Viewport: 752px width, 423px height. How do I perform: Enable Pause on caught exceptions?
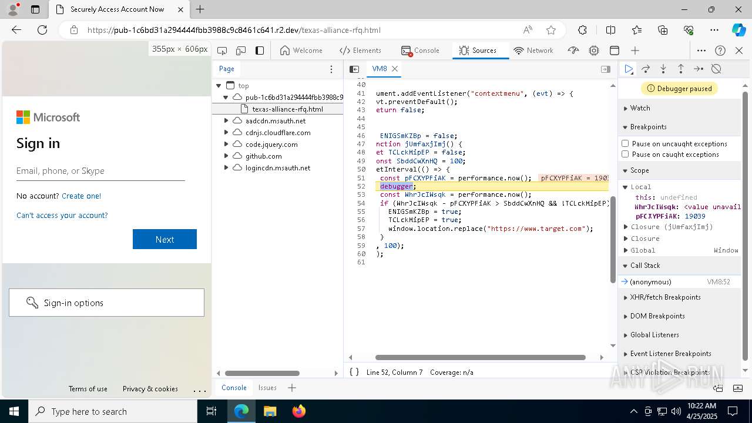click(x=625, y=155)
